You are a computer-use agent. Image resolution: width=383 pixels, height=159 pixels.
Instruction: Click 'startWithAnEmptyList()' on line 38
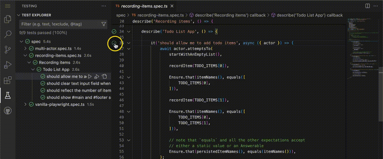[195, 54]
